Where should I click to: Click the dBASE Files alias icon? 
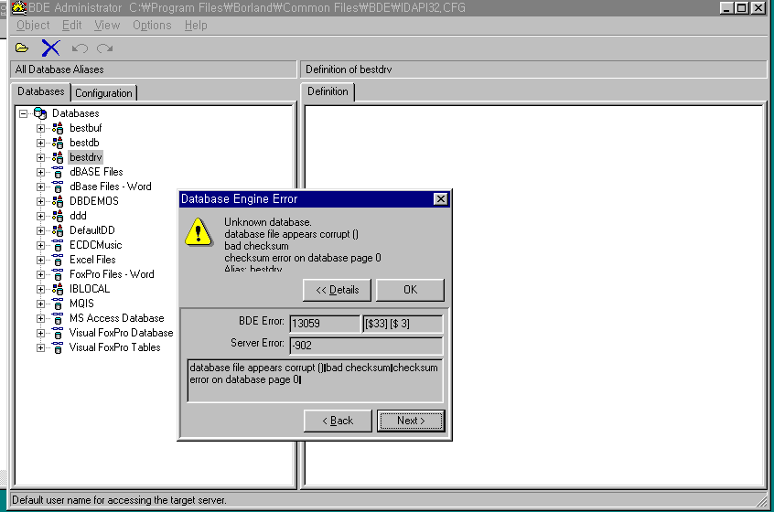(58, 172)
